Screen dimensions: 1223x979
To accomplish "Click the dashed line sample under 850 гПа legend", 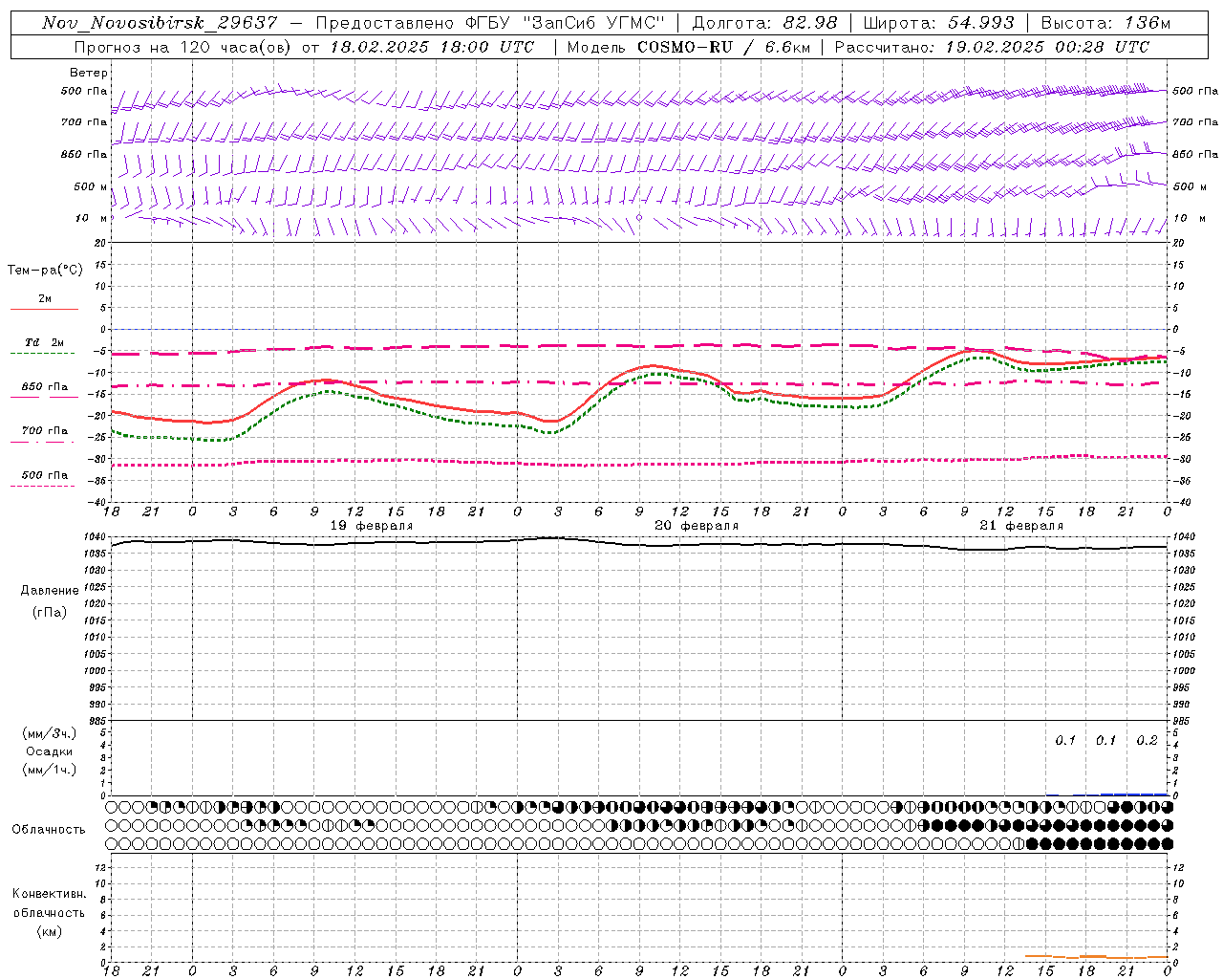I will [x=43, y=398].
